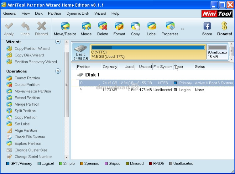The image size is (235, 174).
Task: Open the Label tool in toolbar
Action: tap(152, 26)
